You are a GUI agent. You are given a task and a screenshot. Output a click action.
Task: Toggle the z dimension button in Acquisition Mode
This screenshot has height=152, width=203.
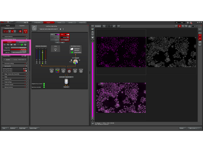10,31
